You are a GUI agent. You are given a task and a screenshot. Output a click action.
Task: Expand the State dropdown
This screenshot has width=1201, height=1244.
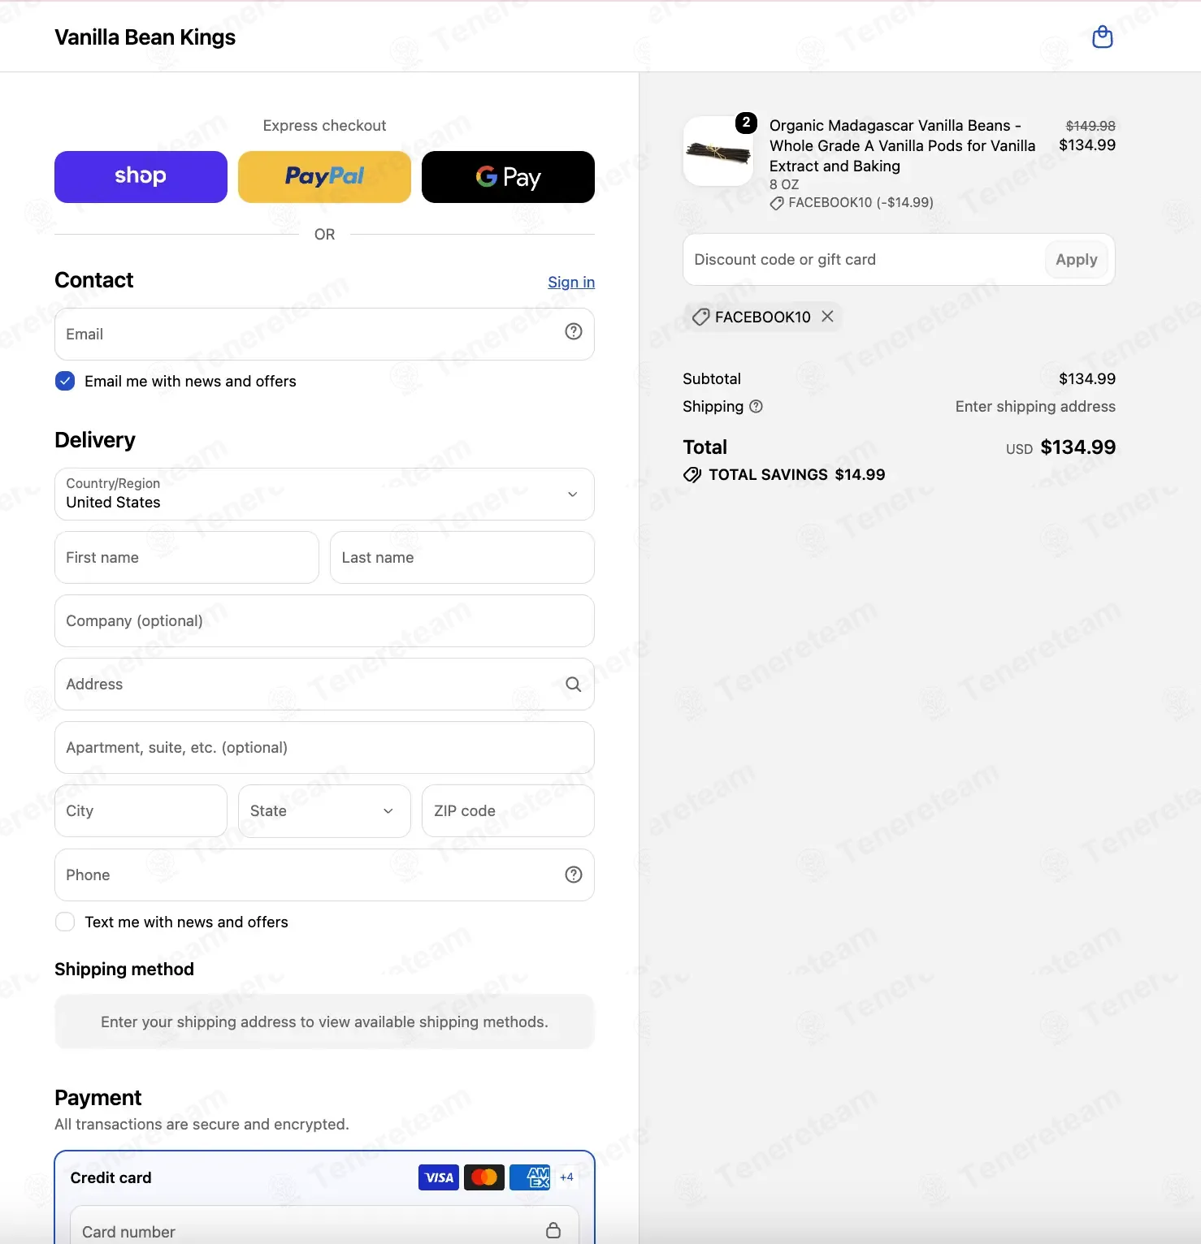(x=324, y=811)
